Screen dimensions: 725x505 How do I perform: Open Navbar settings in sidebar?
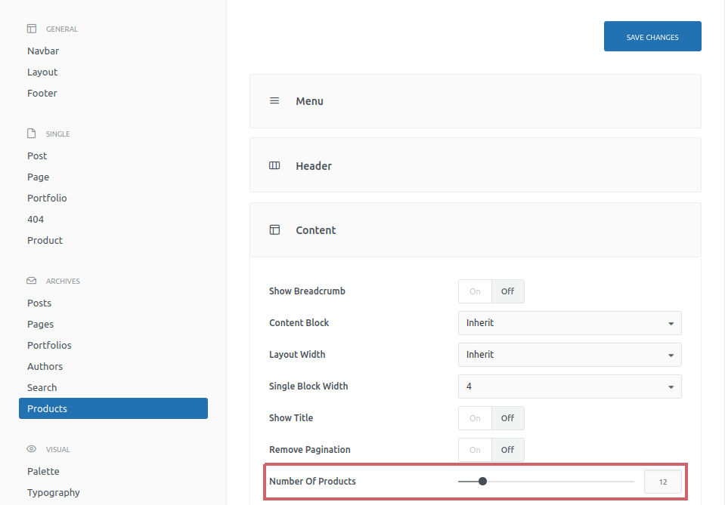tap(43, 51)
